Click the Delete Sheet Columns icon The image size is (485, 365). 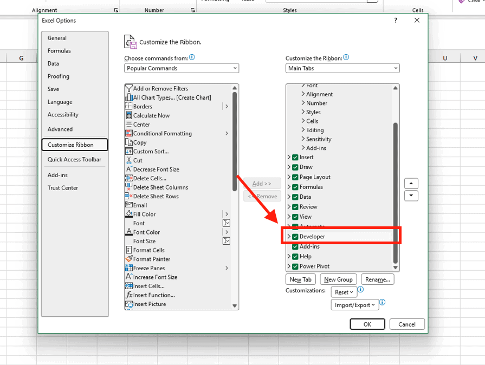pyautogui.click(x=129, y=187)
